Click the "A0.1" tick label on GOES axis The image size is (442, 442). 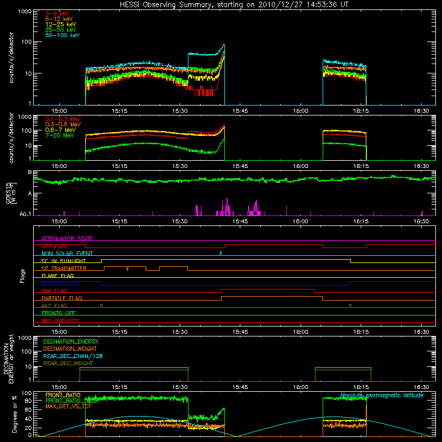25,214
